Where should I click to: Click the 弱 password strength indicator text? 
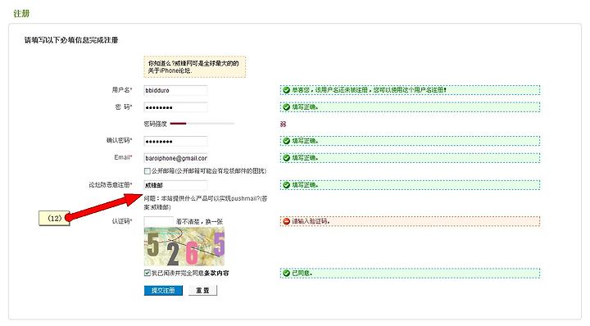click(283, 124)
